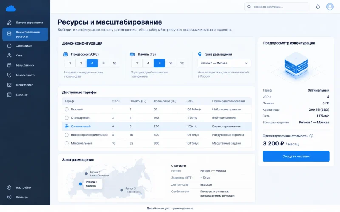This screenshot has width=340, height=212.
Task: Open Помощь in sidebar
Action: pyautogui.click(x=25, y=197)
